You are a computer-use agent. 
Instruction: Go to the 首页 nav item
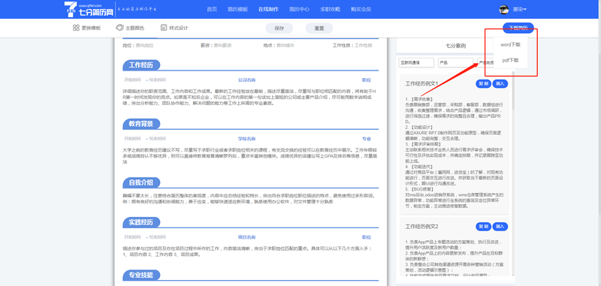click(x=212, y=9)
